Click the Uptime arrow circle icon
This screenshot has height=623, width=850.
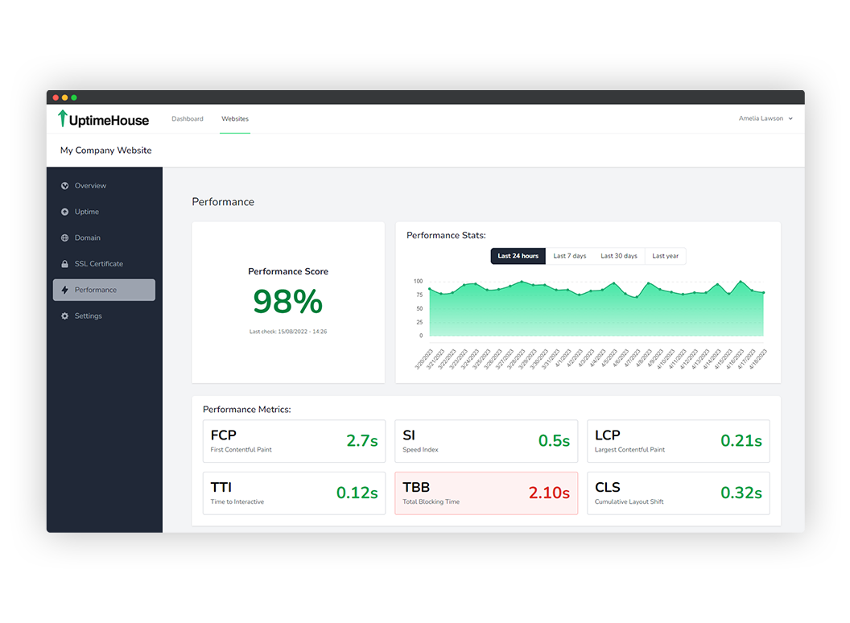click(x=65, y=212)
